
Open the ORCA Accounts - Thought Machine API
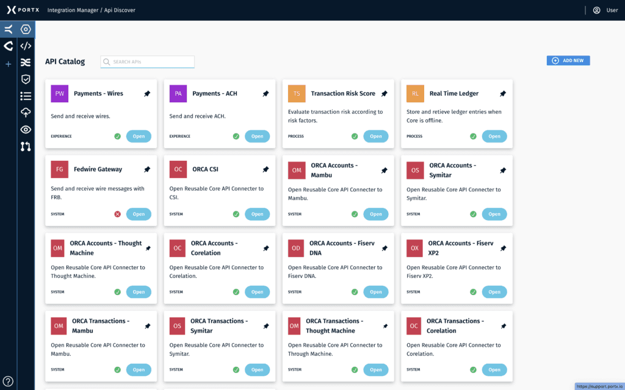click(x=139, y=292)
